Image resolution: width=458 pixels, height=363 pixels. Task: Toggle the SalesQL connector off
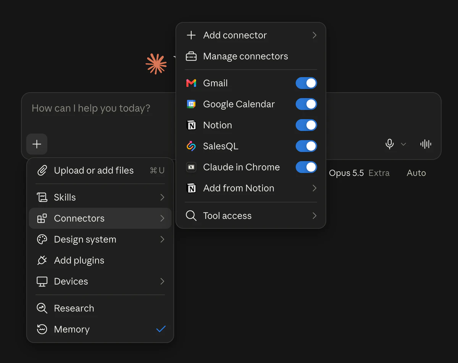tap(306, 146)
